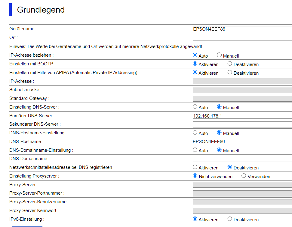Set IP-Adresse beziehen to Manuell
The image size is (292, 227).
point(219,55)
